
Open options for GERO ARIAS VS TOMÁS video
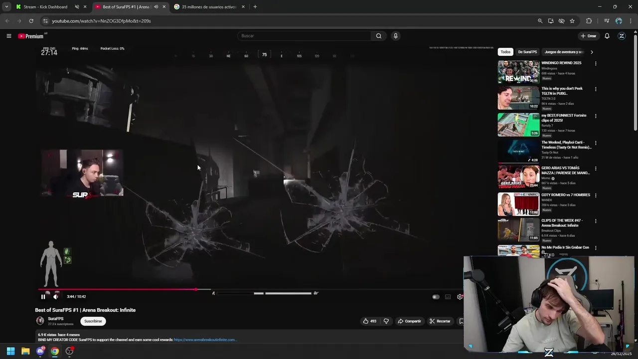pos(596,169)
